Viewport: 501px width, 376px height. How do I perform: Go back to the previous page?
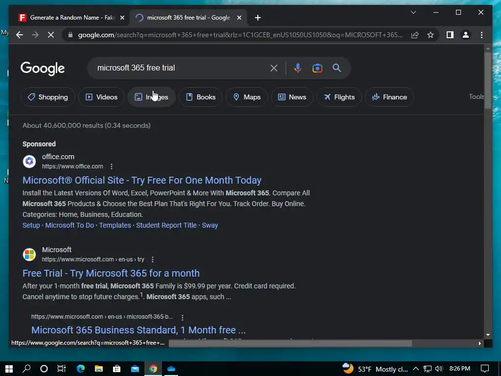tap(20, 35)
